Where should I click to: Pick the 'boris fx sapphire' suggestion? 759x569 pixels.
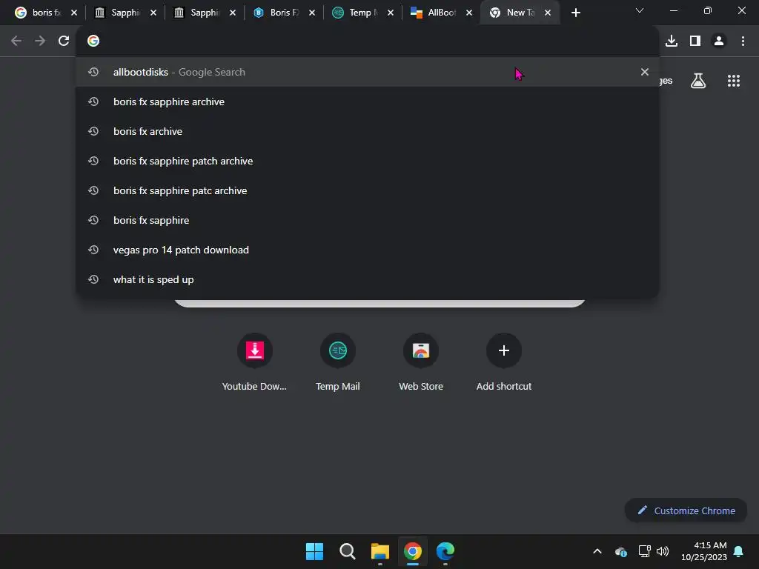coord(368,220)
